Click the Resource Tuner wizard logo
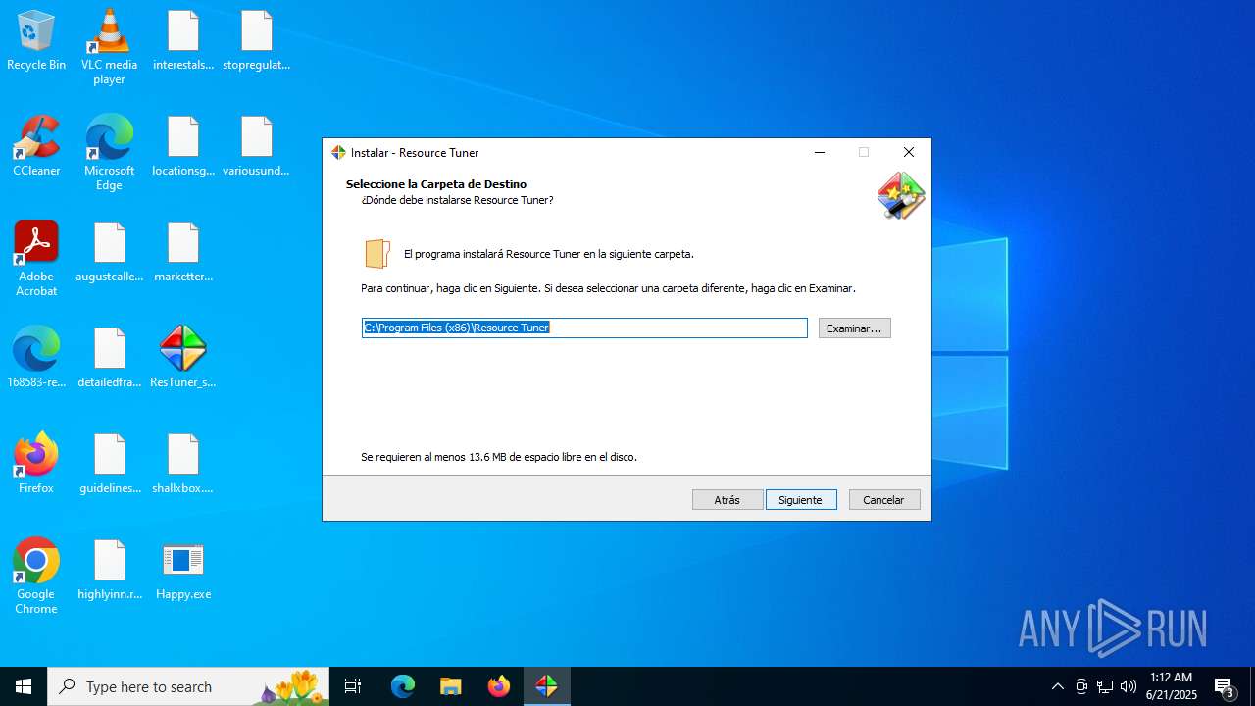 pos(901,195)
